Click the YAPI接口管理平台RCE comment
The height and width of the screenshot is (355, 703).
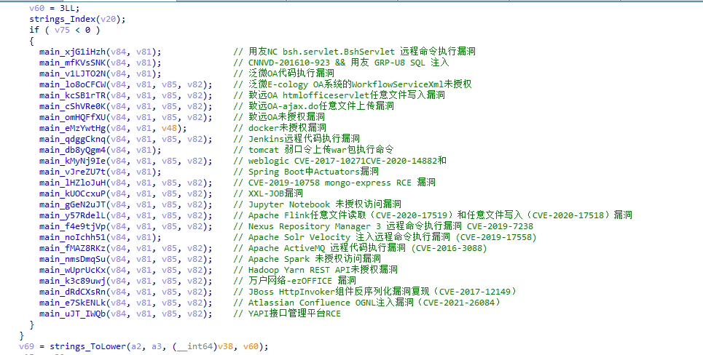point(287,314)
